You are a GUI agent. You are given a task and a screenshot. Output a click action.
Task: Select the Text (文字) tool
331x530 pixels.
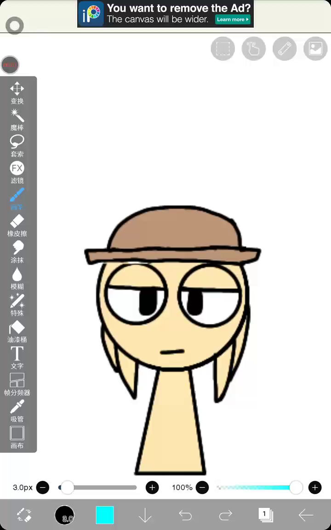(x=17, y=357)
